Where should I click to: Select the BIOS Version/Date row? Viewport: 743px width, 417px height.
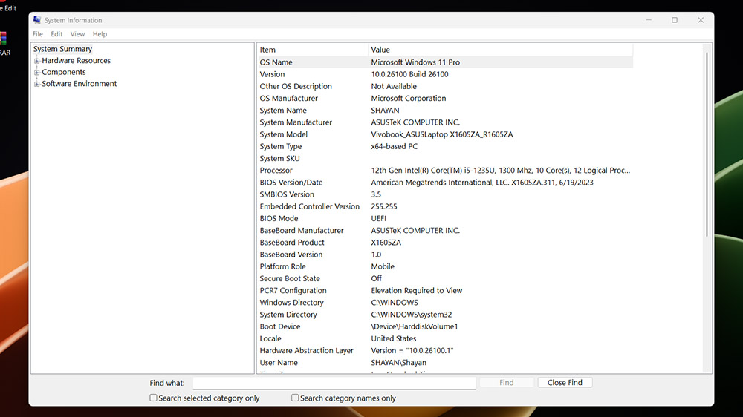click(445, 183)
